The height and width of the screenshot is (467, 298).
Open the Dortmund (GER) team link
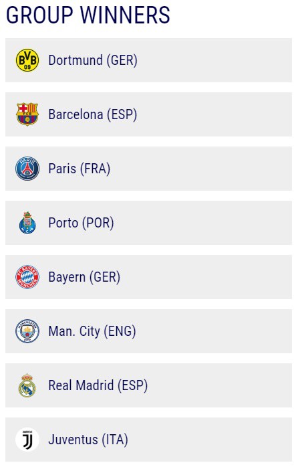[x=93, y=60]
